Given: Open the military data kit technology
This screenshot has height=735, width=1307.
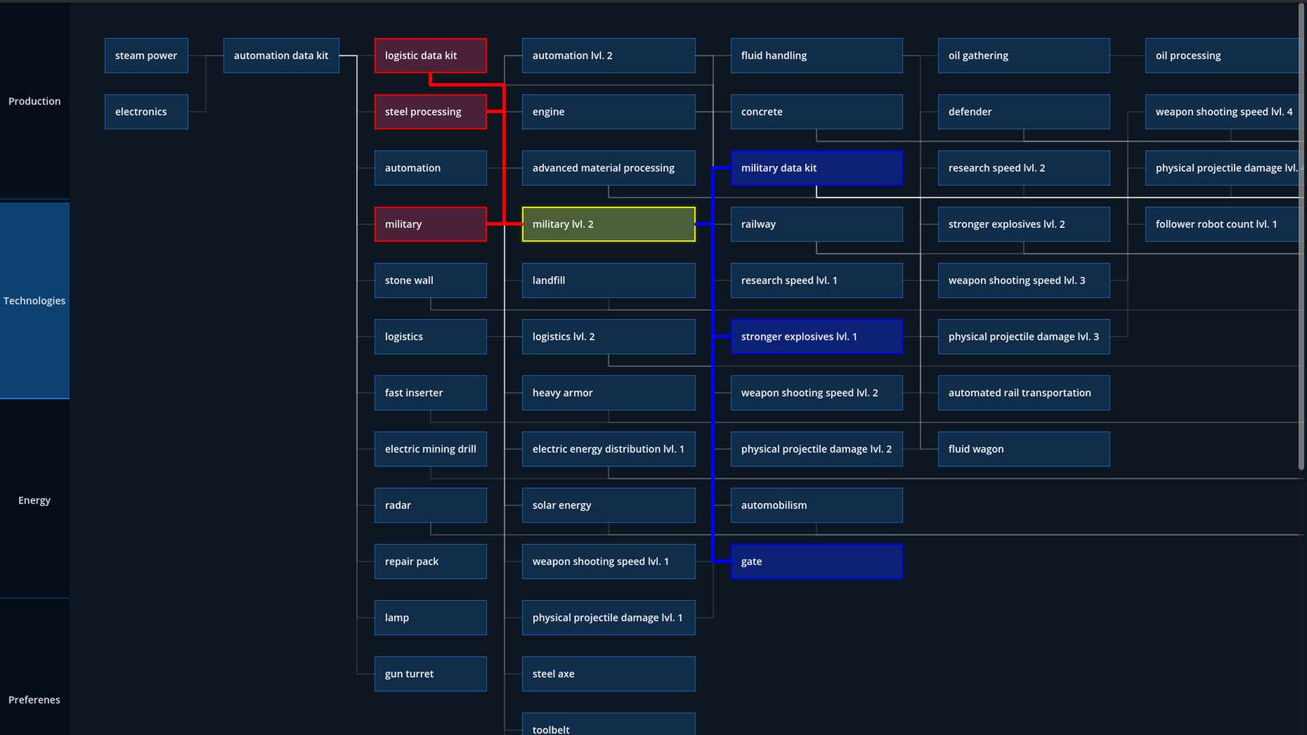Looking at the screenshot, I should (x=816, y=167).
